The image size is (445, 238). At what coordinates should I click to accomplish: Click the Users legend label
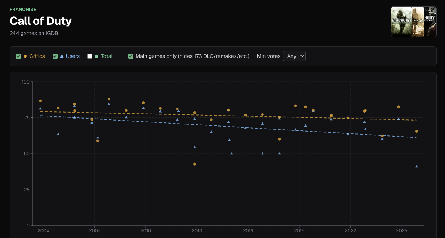(x=73, y=56)
